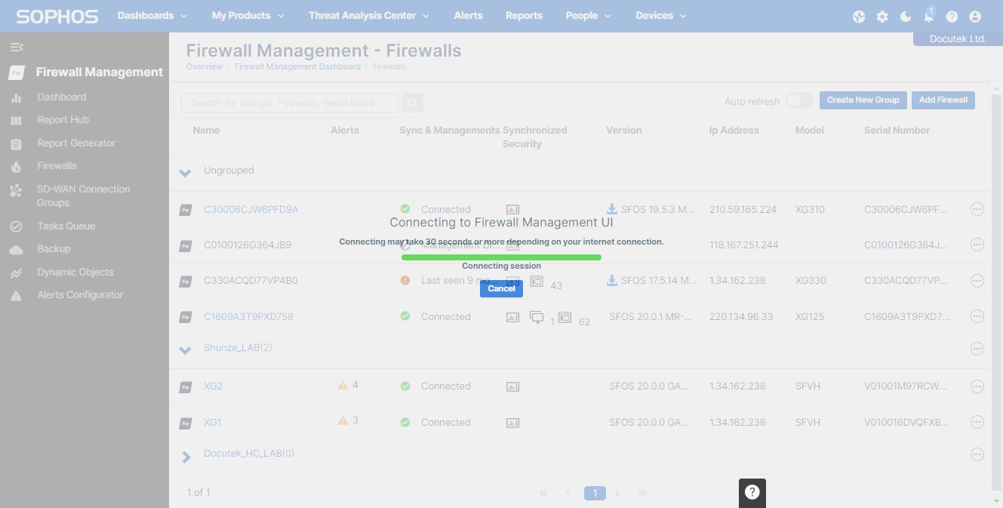Open more options for C1609A3T9PXD758 row
Image resolution: width=1003 pixels, height=508 pixels.
pyautogui.click(x=977, y=316)
